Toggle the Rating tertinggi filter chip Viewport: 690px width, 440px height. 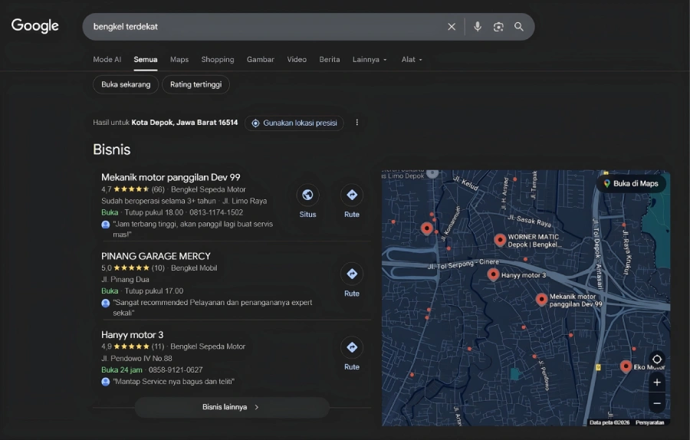click(195, 84)
